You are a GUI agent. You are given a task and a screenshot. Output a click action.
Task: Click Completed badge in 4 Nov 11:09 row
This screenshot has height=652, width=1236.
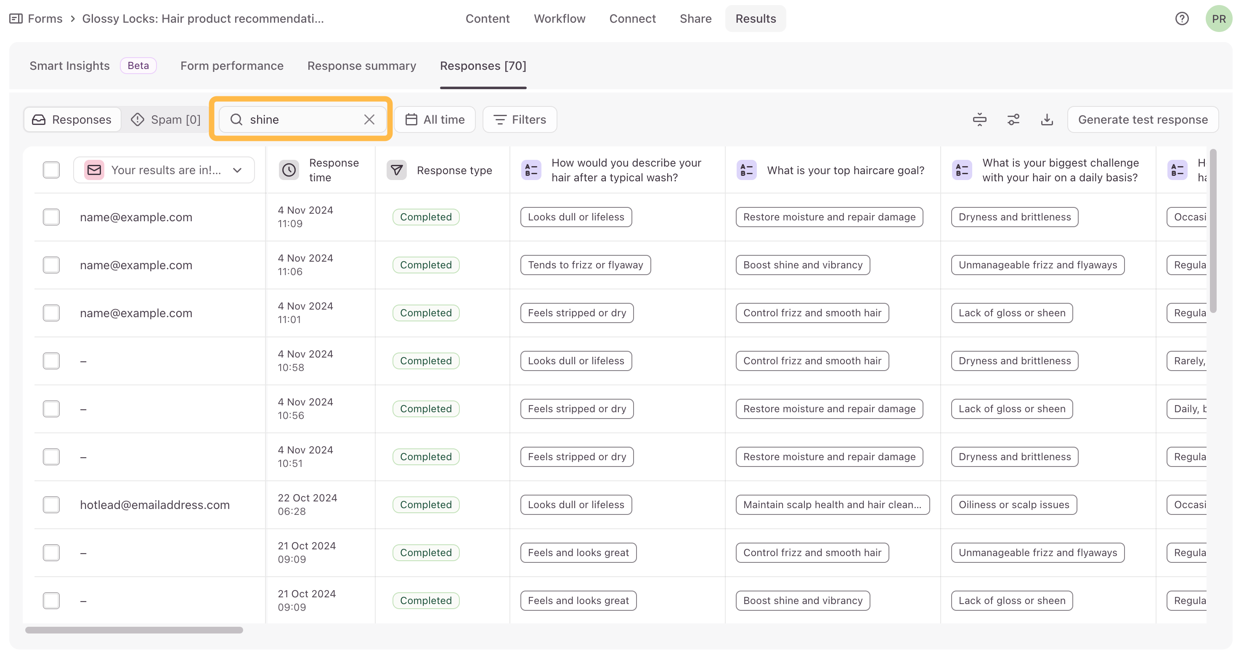click(426, 217)
